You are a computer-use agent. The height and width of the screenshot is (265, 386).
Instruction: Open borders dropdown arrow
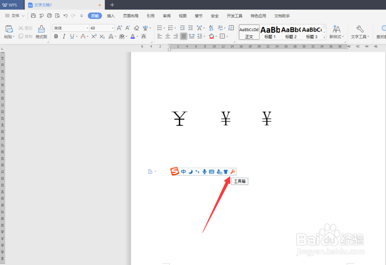tap(227, 37)
